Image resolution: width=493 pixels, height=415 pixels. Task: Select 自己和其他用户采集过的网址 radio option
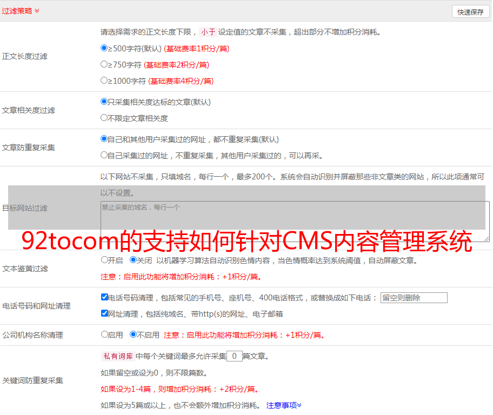104,139
